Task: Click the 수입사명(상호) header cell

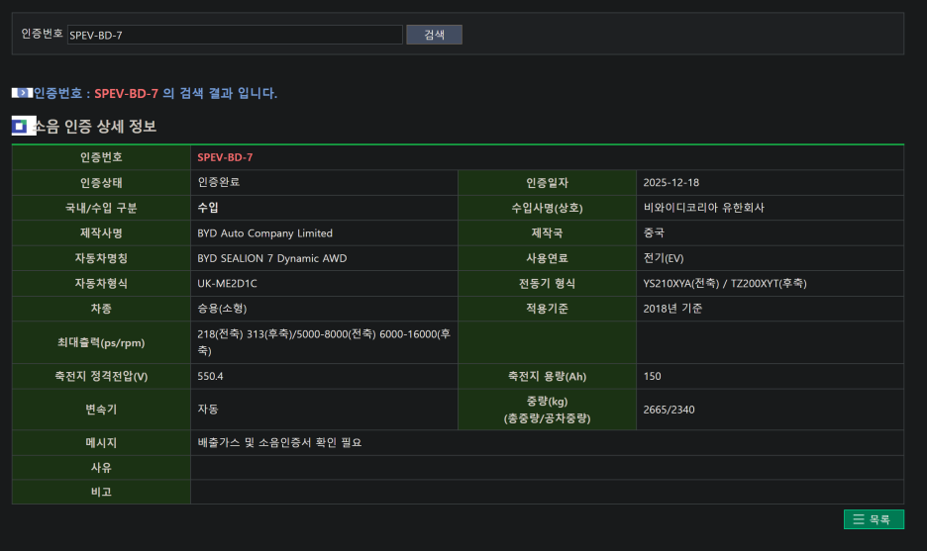Action: (x=547, y=208)
